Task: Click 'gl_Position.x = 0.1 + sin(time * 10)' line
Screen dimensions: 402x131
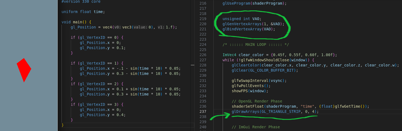Action: (130, 89)
